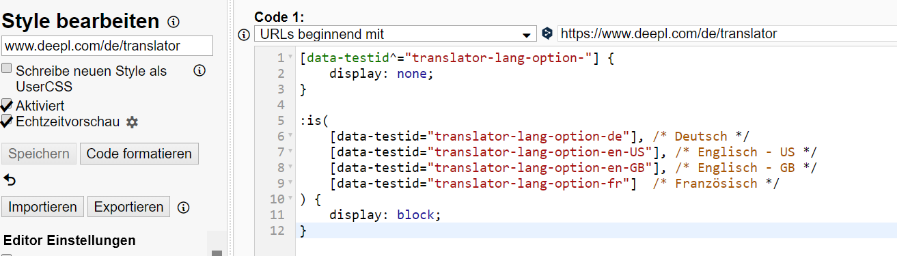Click the Speichern button
This screenshot has height=256, width=897.
coord(39,154)
